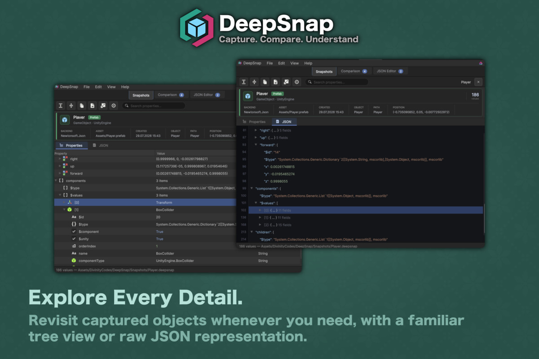Click the UnityEngine.BoxCollider value cell
This screenshot has width=539, height=359.
[175, 260]
